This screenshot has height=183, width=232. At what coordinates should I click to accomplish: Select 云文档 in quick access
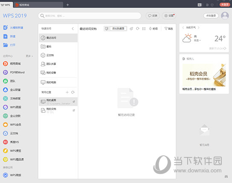click(x=58, y=55)
